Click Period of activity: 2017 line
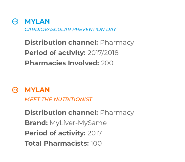The height and width of the screenshot is (162, 185). 63,133
